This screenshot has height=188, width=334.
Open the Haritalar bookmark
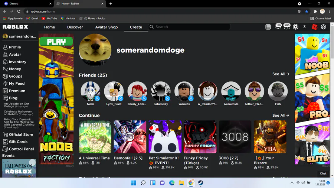click(68, 18)
